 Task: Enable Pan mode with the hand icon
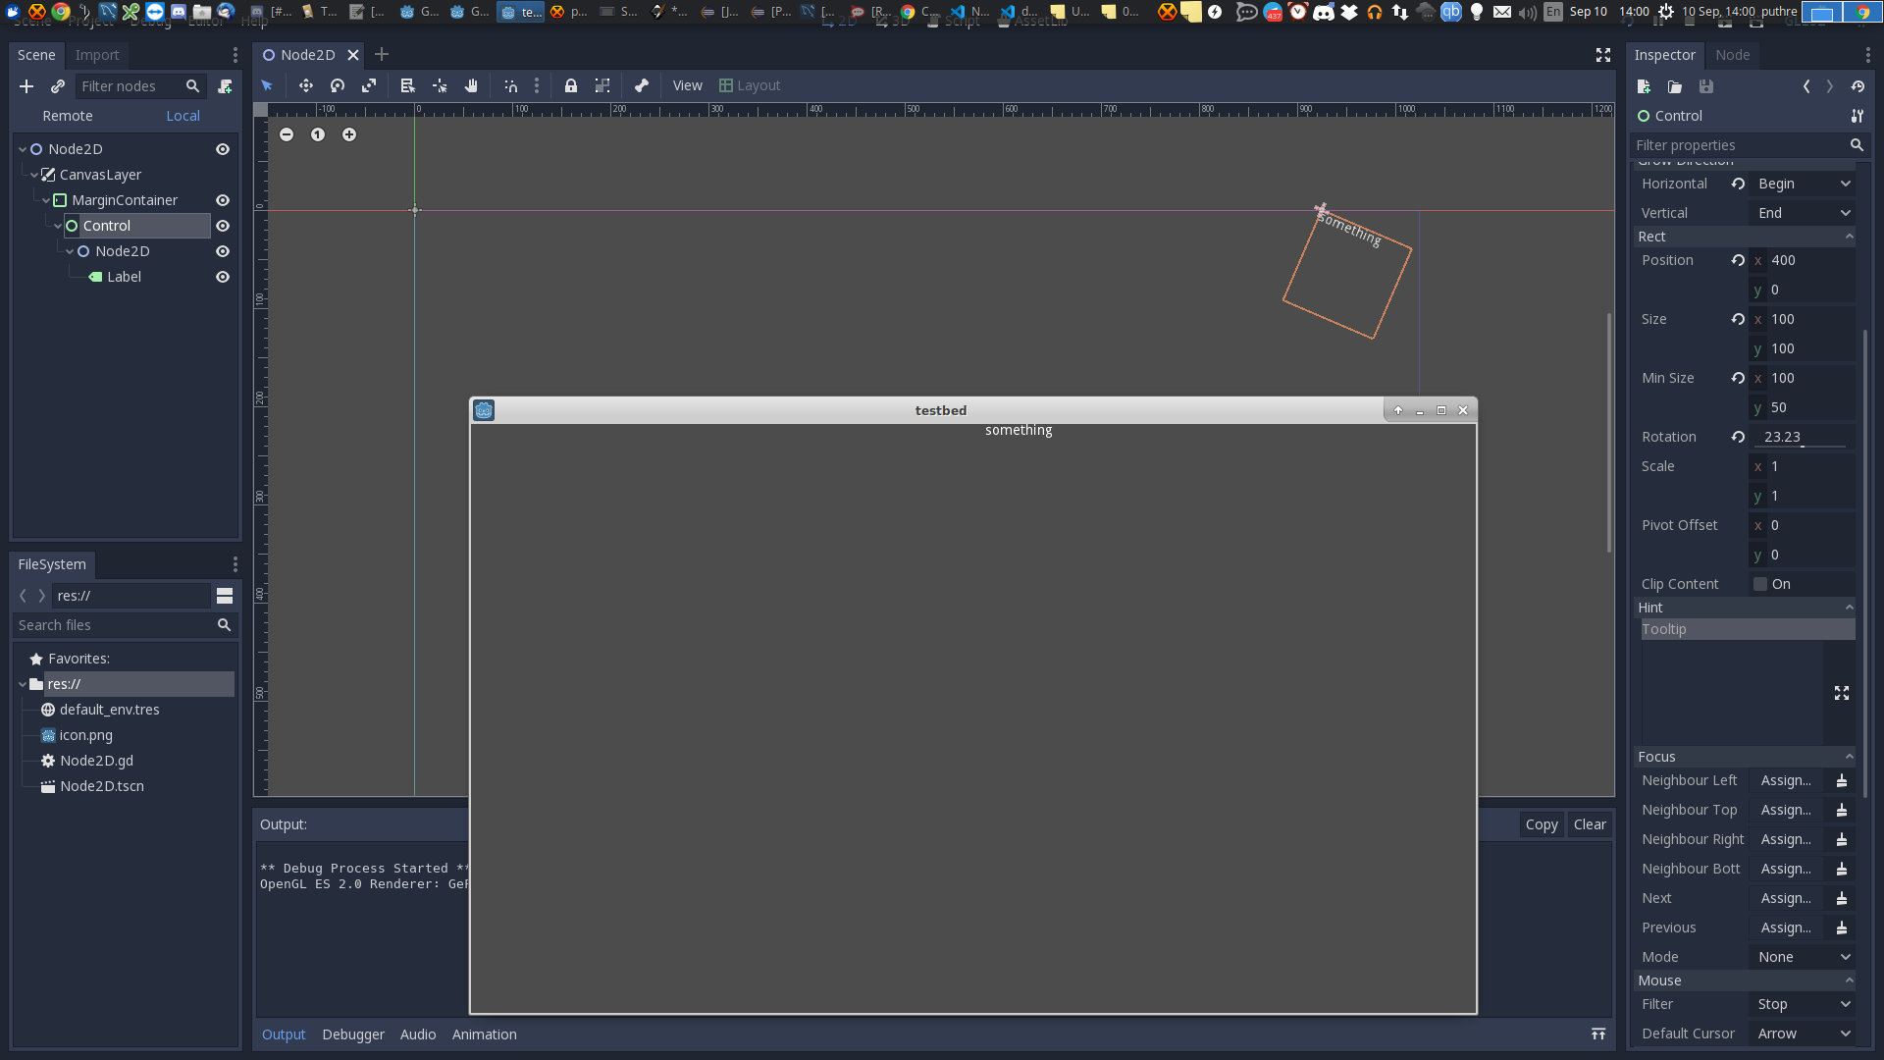coord(471,85)
